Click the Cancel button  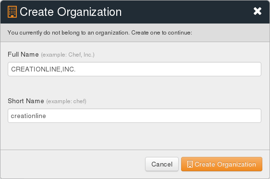click(162, 164)
